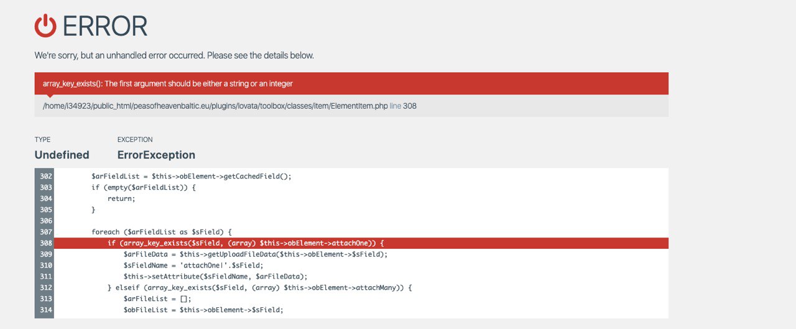Click line number 306 in code gutter
796x329 pixels.
(x=45, y=221)
